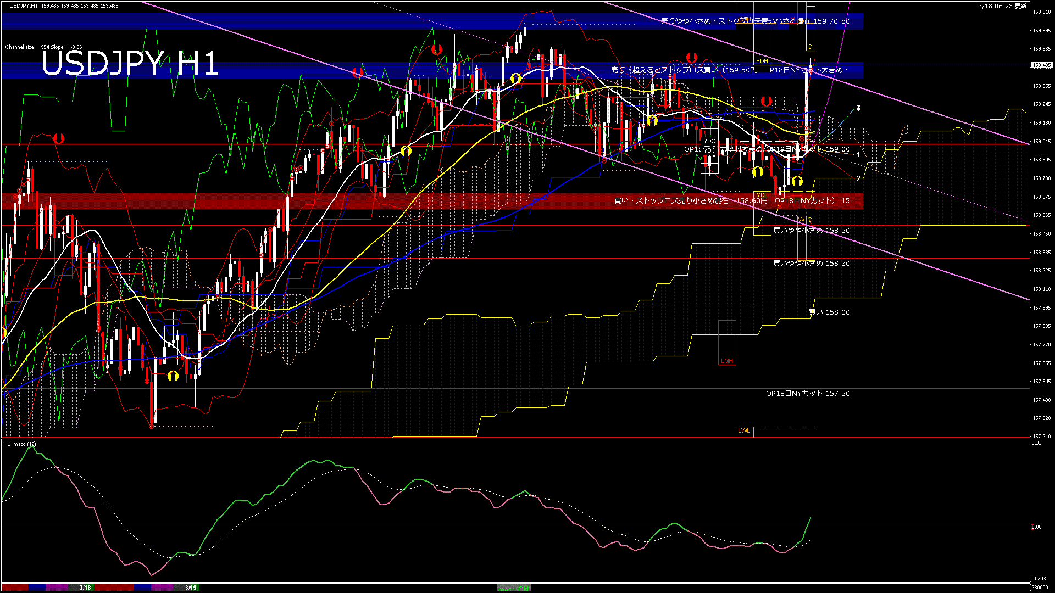Click the USDJPY H1 chart title text

tap(130, 63)
